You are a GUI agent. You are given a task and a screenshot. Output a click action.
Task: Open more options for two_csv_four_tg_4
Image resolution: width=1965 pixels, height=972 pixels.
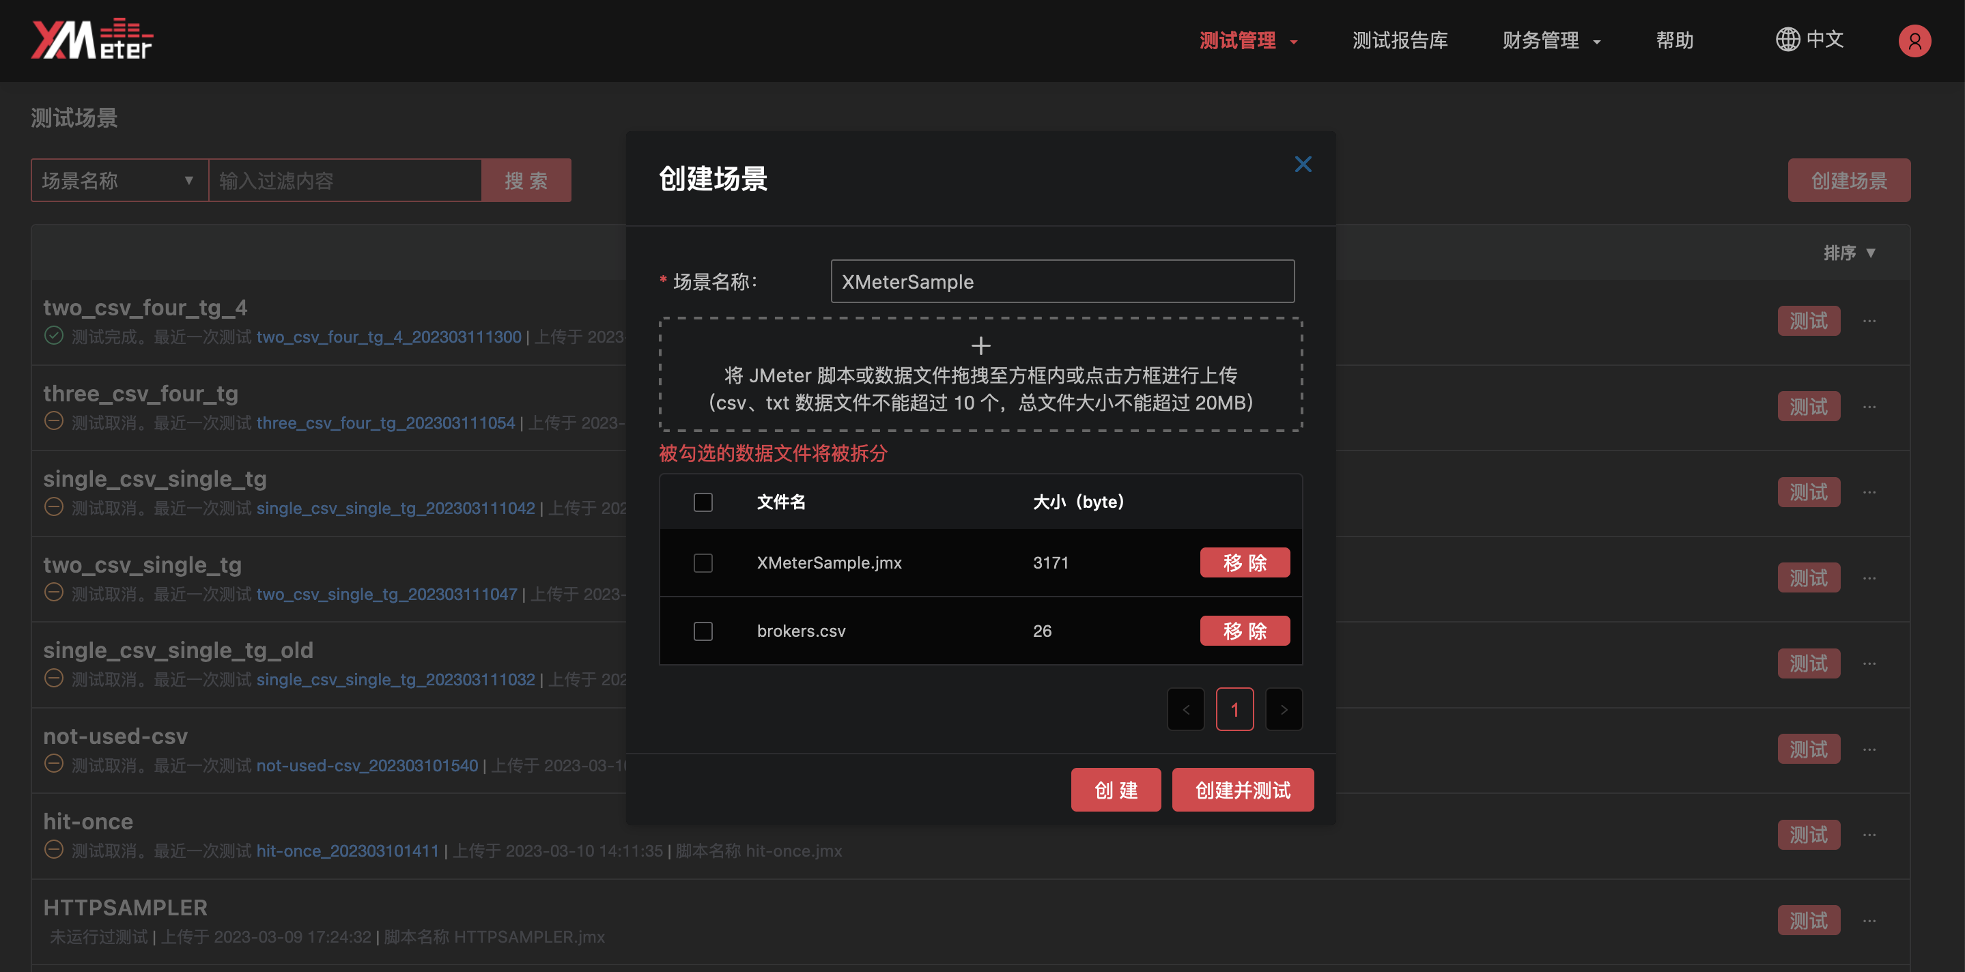(1869, 321)
